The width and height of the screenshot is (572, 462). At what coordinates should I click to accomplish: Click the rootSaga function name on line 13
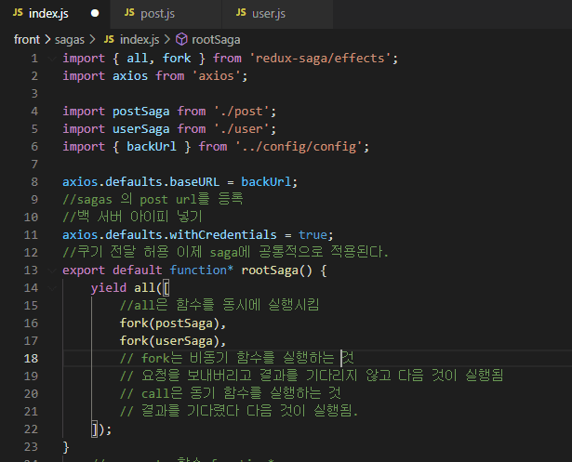[x=270, y=271]
